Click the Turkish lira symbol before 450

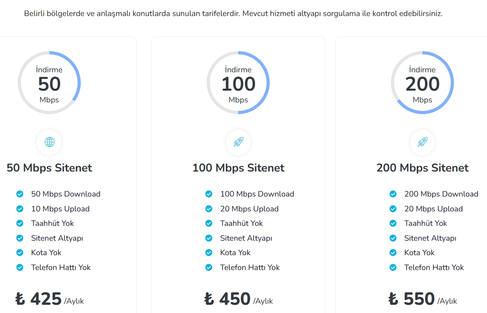(x=209, y=299)
